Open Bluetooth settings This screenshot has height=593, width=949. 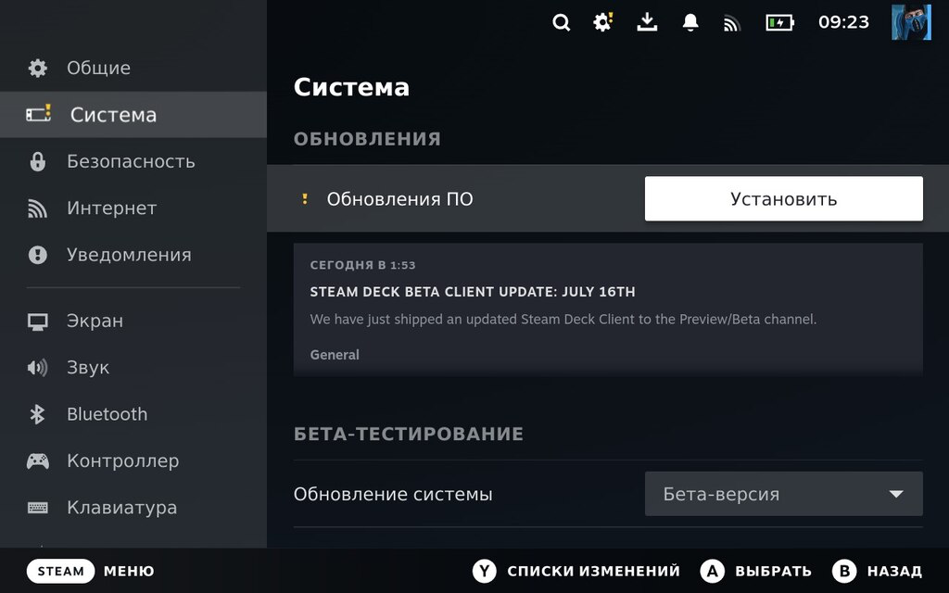pos(133,414)
